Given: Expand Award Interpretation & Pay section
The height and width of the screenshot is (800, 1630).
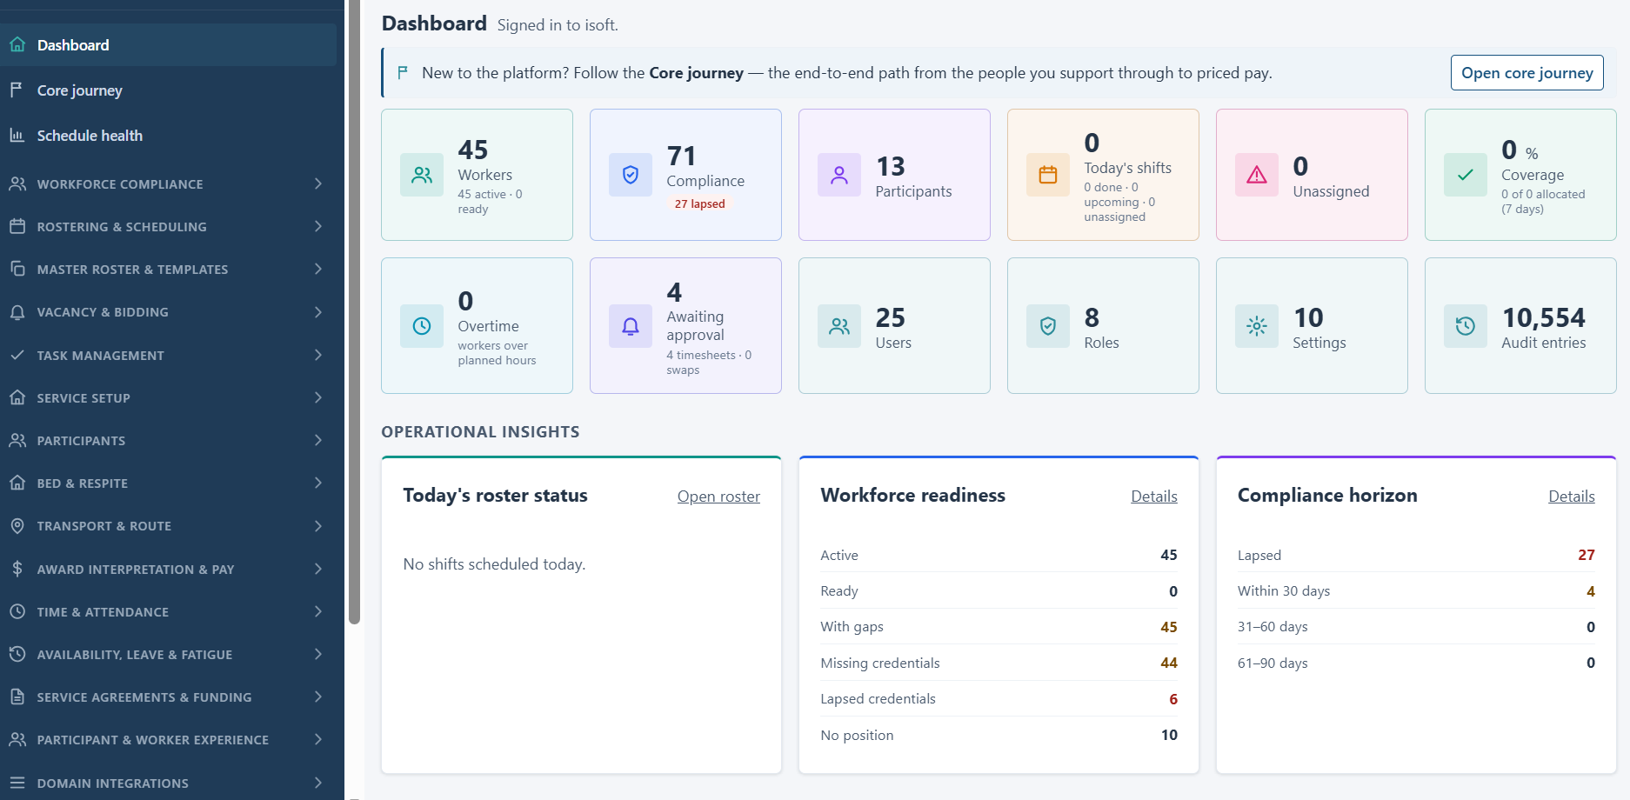Looking at the screenshot, I should (x=168, y=569).
